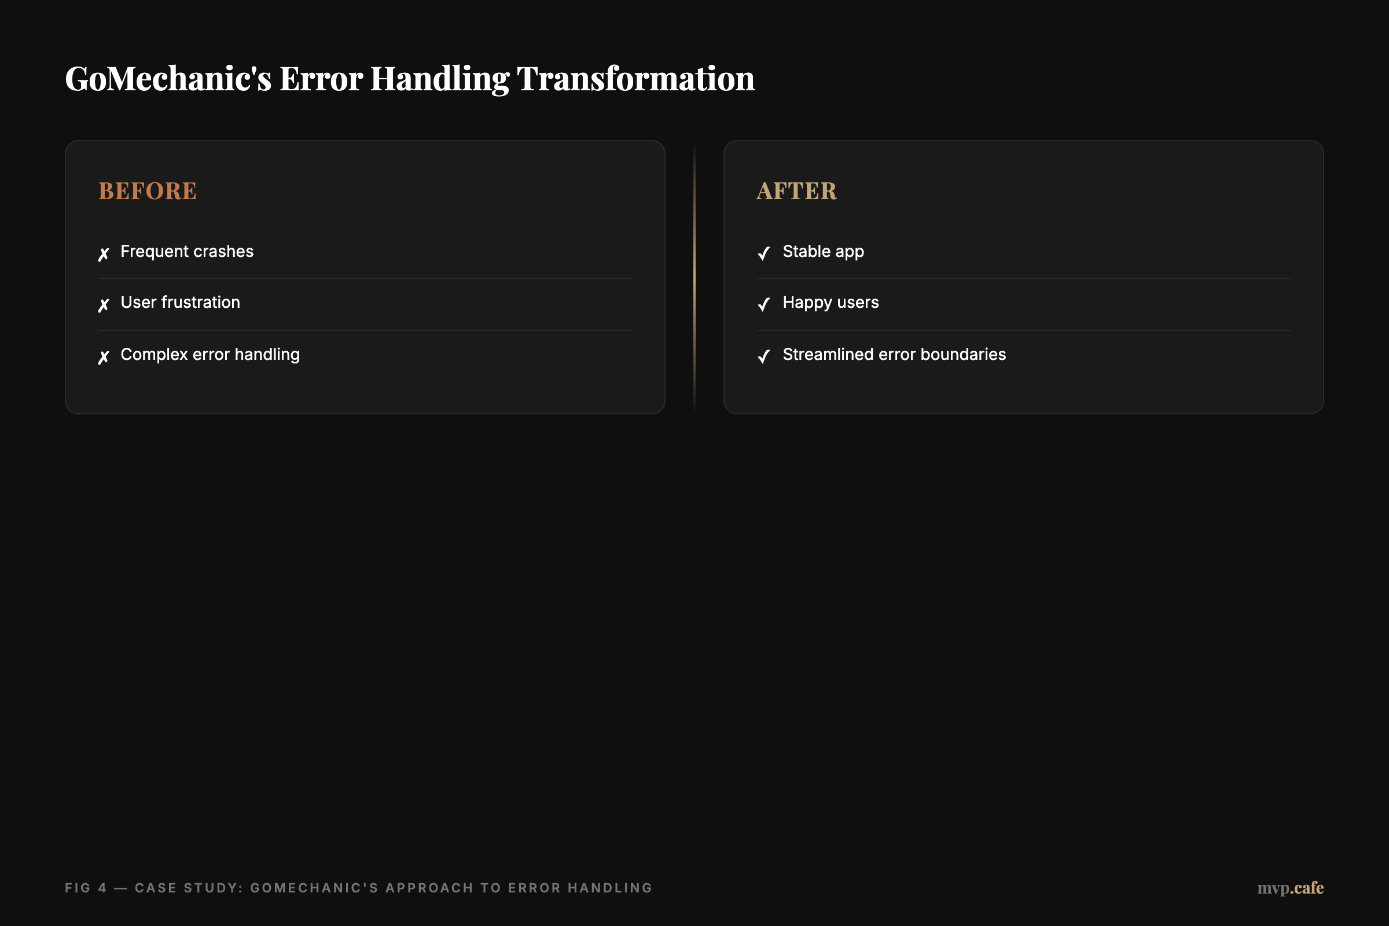Click the BEFORE heading
Viewport: 1389px width, 926px height.
pos(148,191)
